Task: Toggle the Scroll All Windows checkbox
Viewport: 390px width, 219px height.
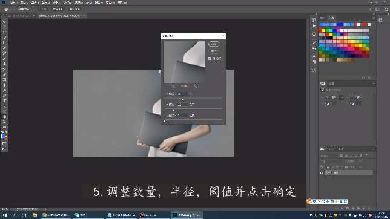Action: pyautogui.click(x=15, y=9)
